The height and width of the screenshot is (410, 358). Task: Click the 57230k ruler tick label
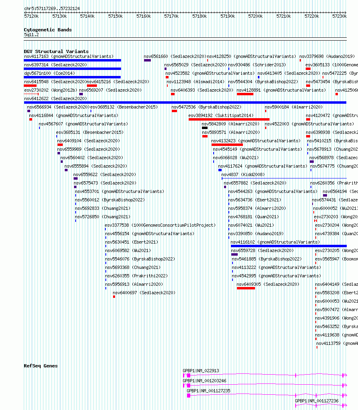[x=339, y=16]
